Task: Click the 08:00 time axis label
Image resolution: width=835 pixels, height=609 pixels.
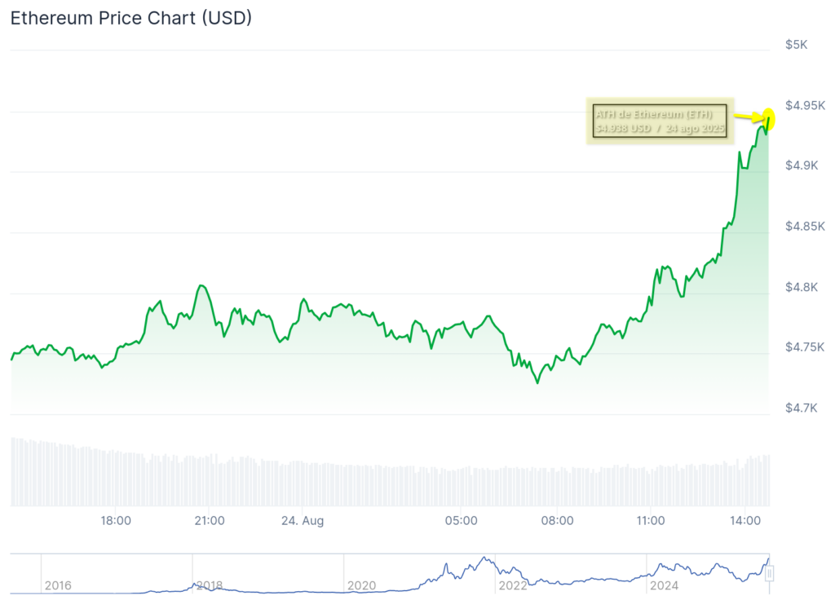Action: (x=557, y=521)
